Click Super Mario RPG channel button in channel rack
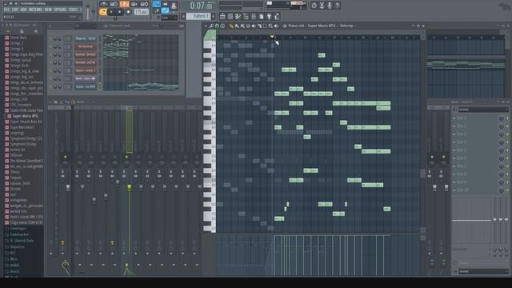The image size is (512, 288). pyautogui.click(x=86, y=86)
